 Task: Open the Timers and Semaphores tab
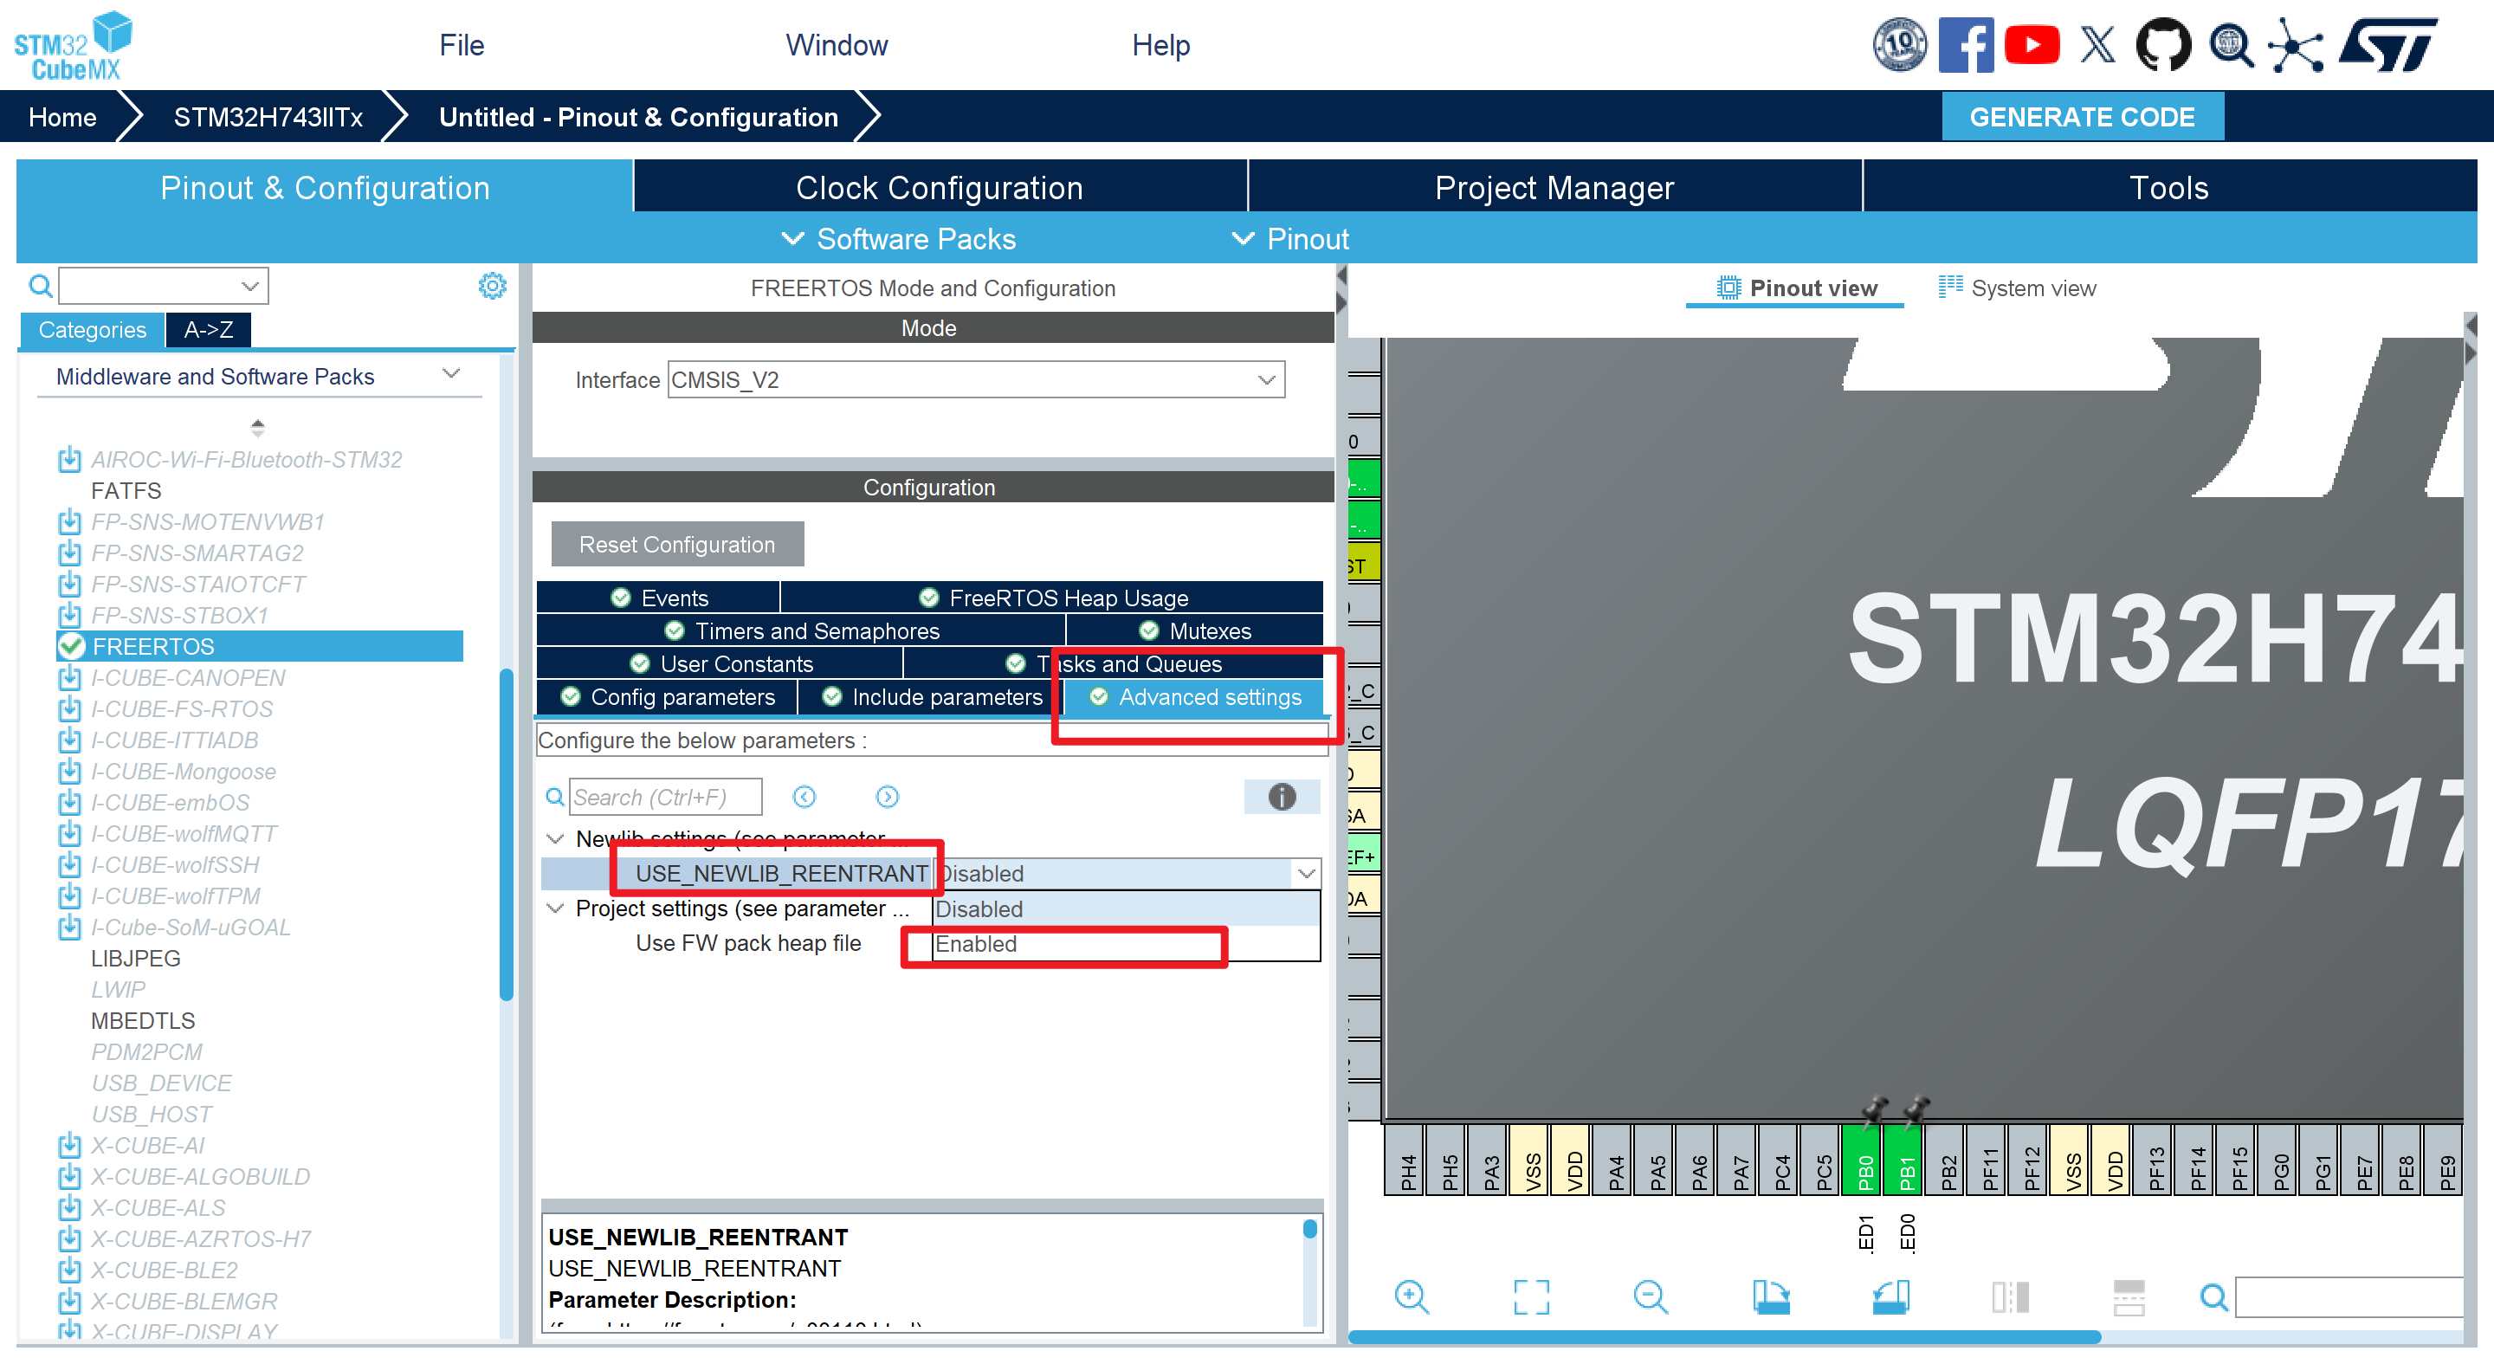[802, 630]
